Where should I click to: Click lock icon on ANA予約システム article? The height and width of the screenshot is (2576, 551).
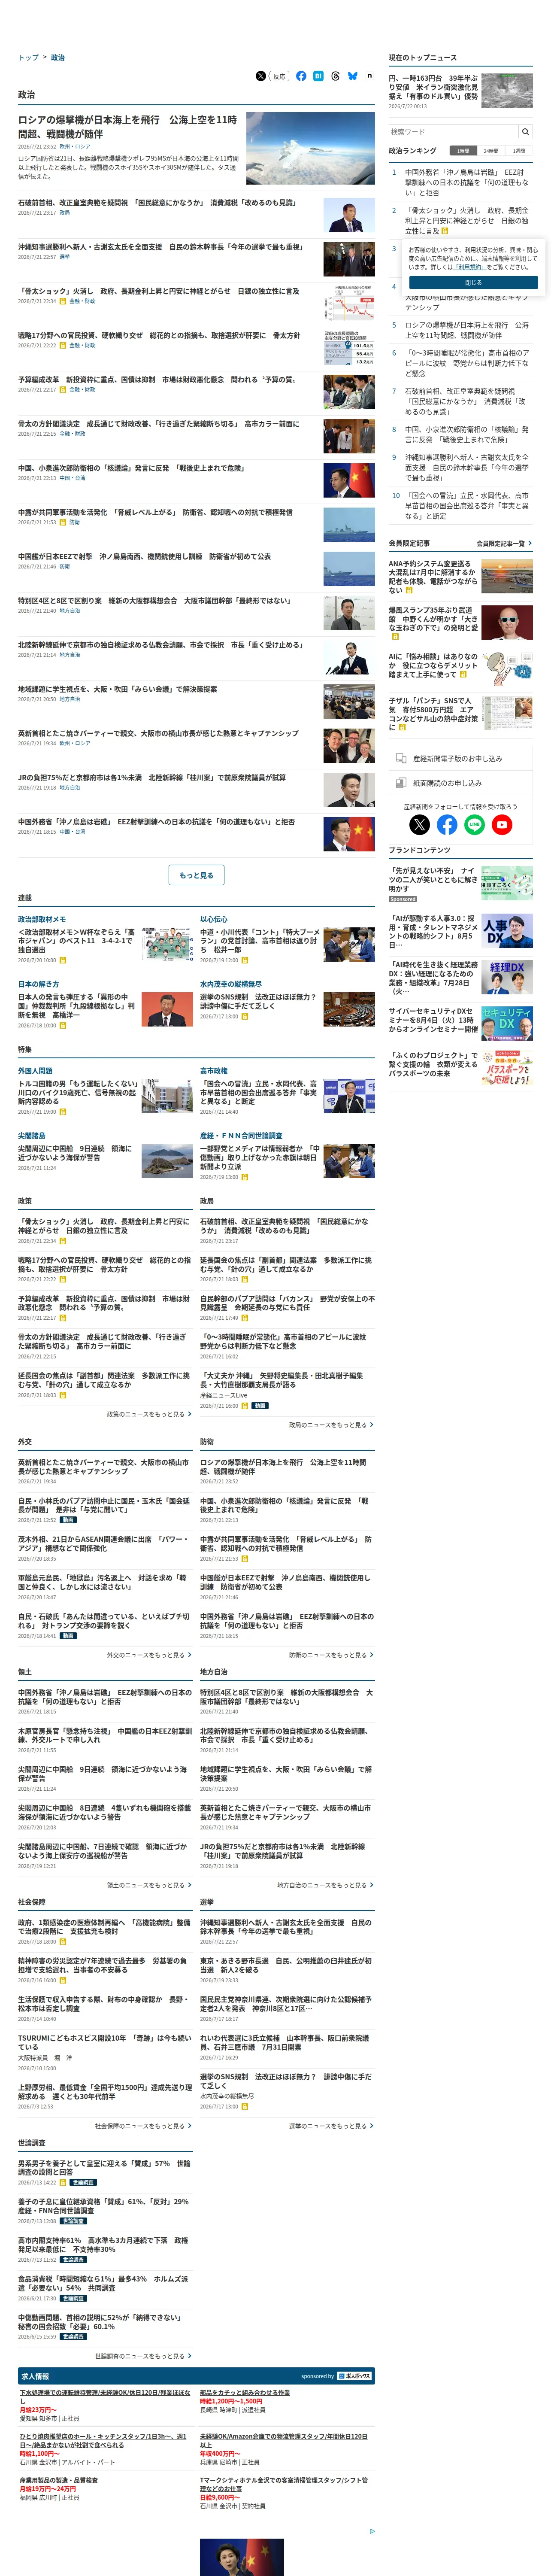[x=408, y=590]
